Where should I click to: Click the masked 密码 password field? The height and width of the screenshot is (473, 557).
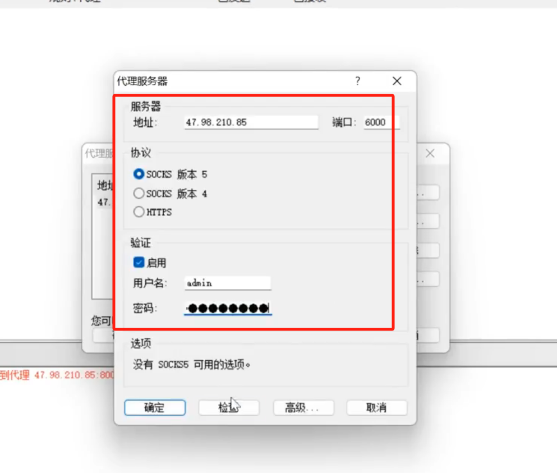(x=228, y=308)
